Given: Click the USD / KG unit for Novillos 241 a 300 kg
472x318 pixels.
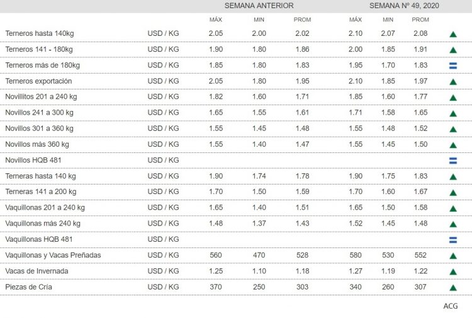Looking at the screenshot, I should click(163, 113).
